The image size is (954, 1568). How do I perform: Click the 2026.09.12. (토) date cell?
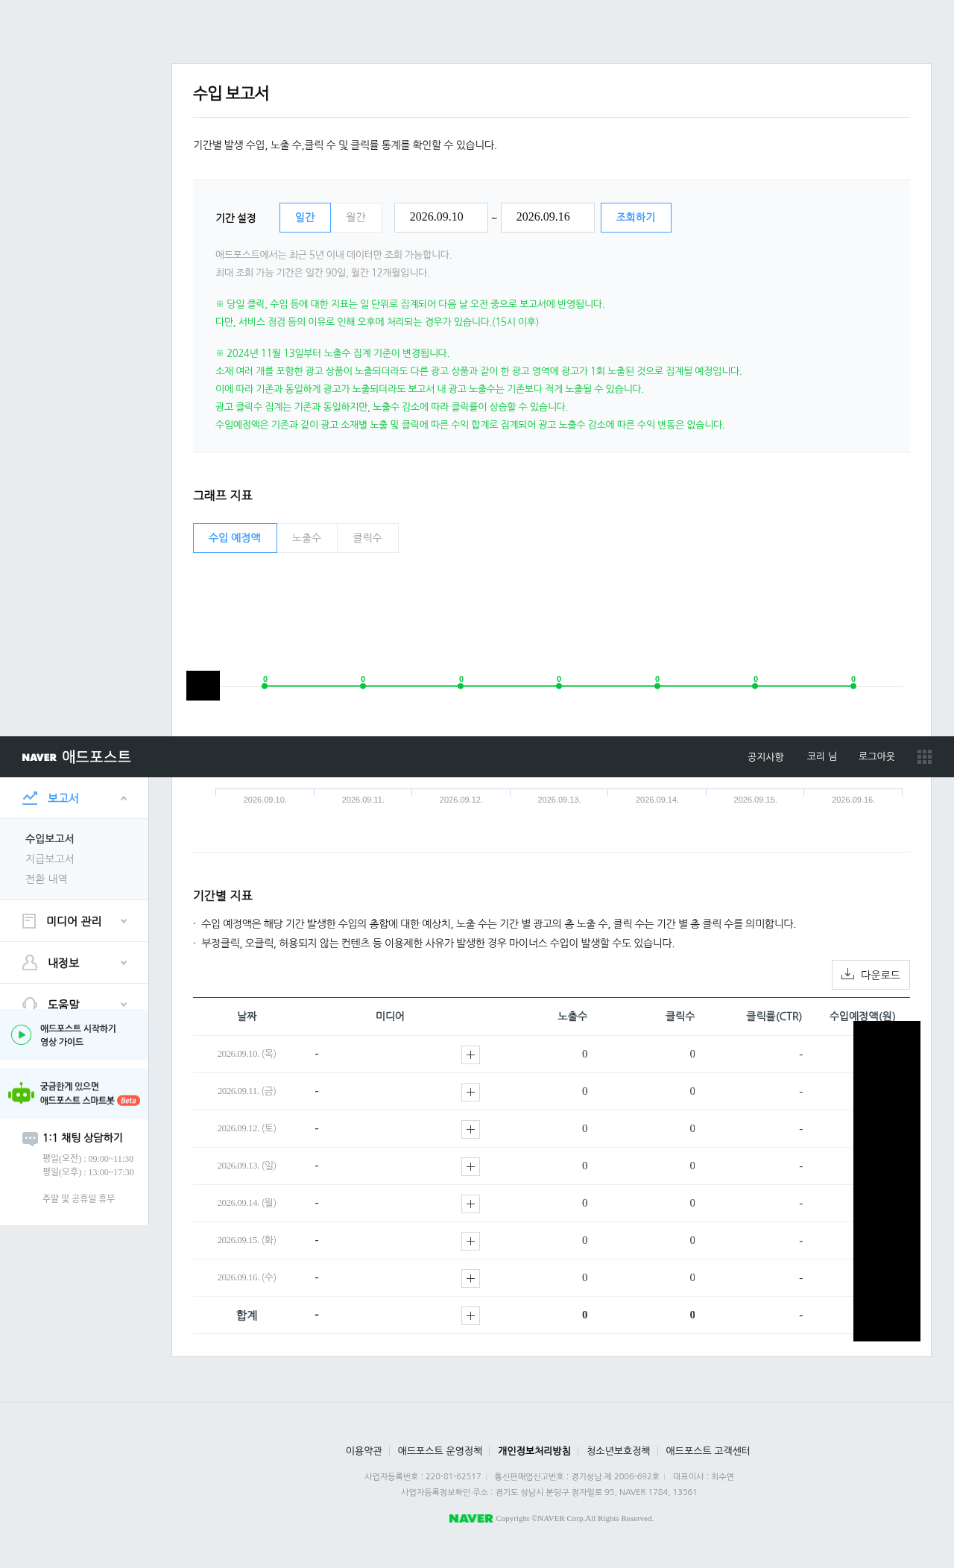coord(247,1128)
